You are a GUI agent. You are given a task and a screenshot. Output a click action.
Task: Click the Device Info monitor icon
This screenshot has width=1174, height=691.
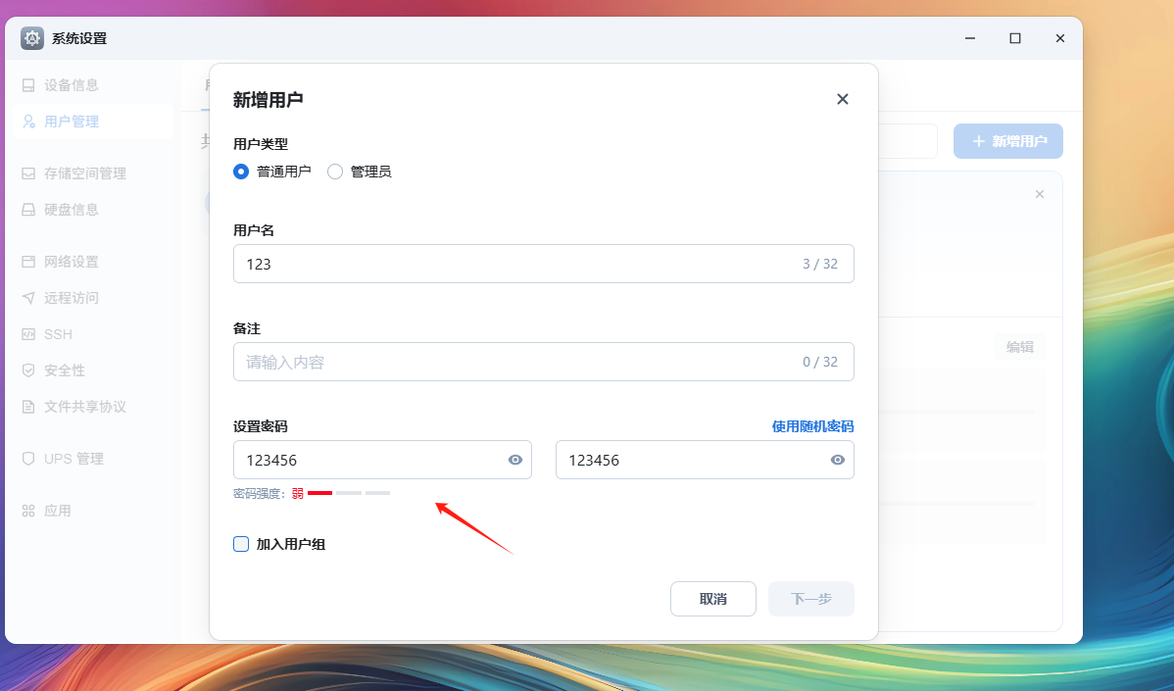(x=28, y=85)
